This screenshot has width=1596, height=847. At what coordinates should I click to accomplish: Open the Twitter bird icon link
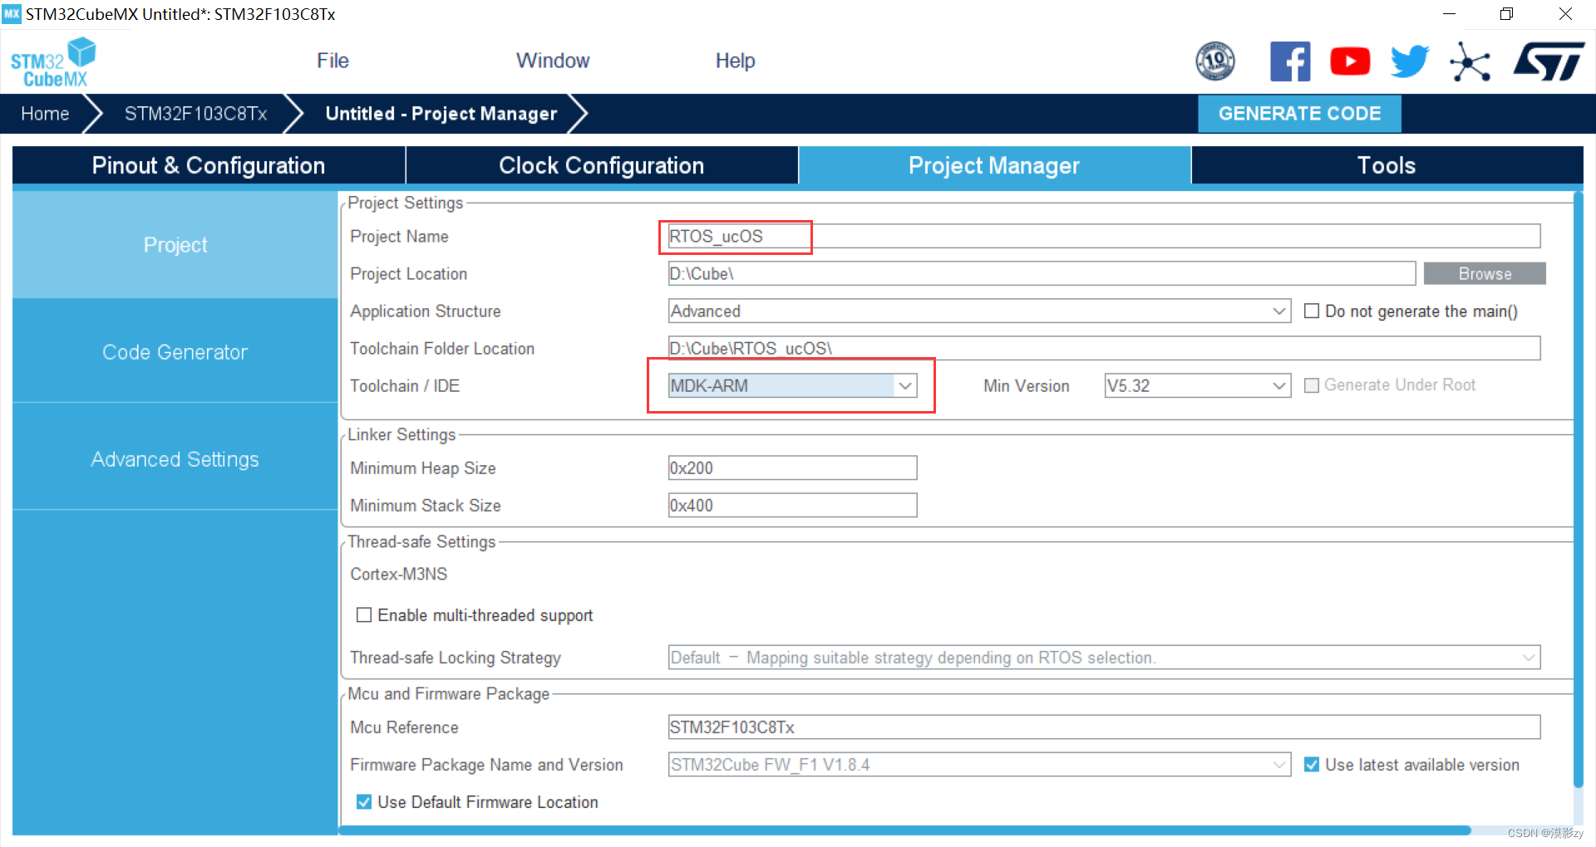1410,61
